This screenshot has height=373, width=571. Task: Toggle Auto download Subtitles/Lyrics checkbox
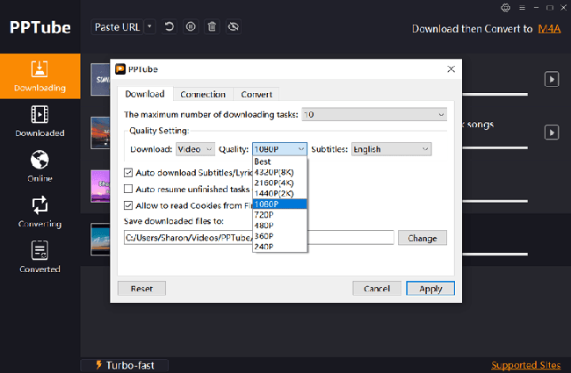128,173
